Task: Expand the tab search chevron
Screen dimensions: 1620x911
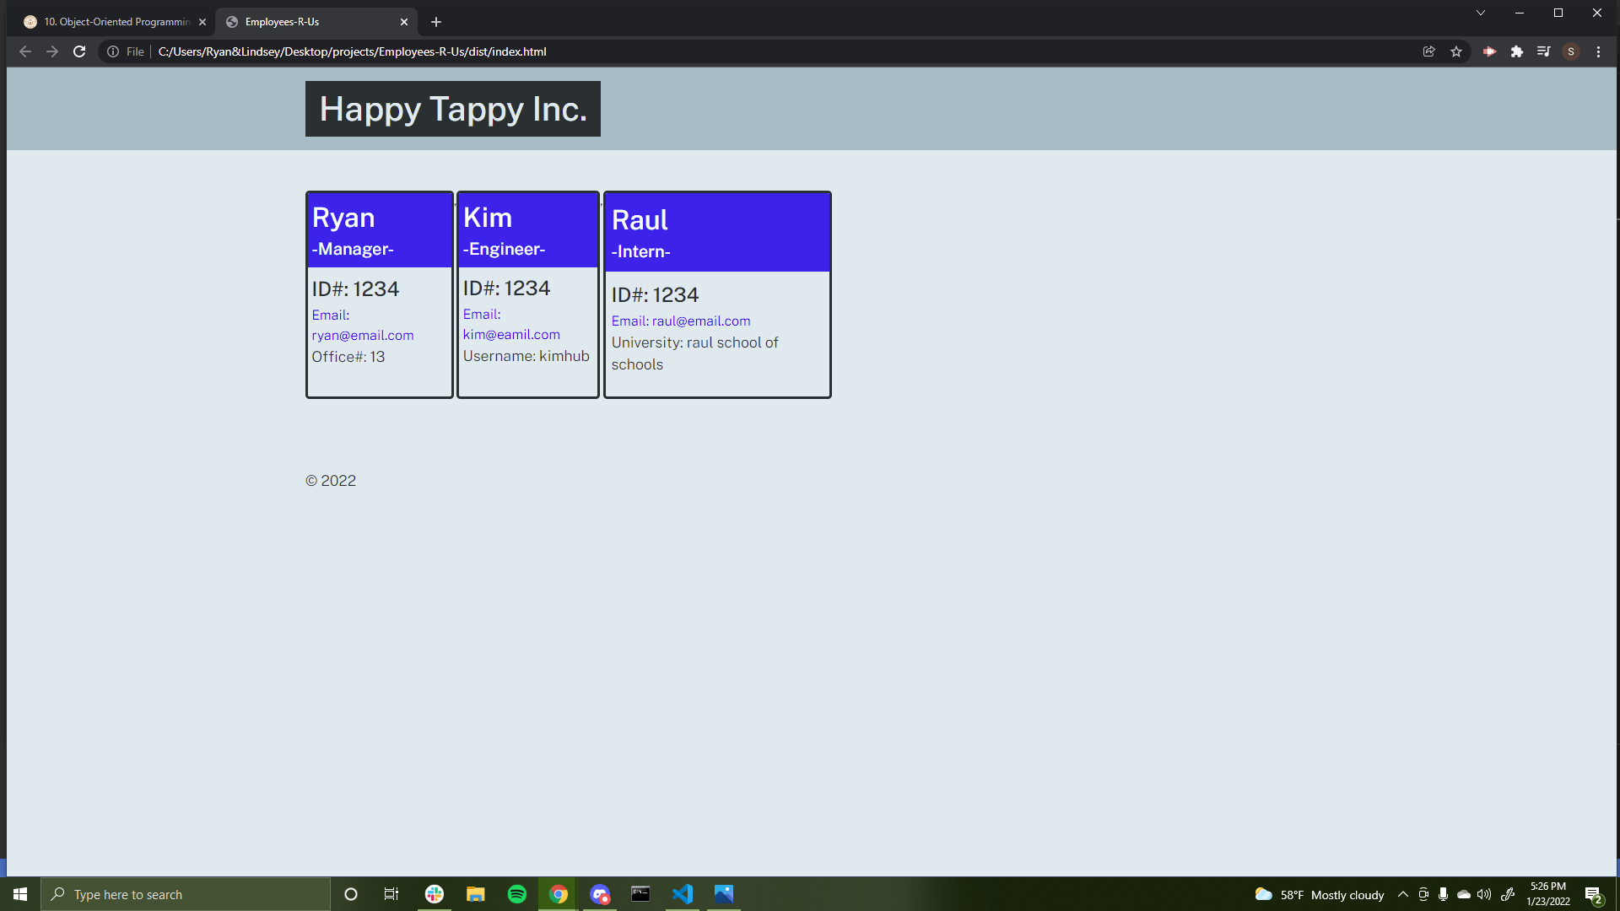Action: (1480, 13)
